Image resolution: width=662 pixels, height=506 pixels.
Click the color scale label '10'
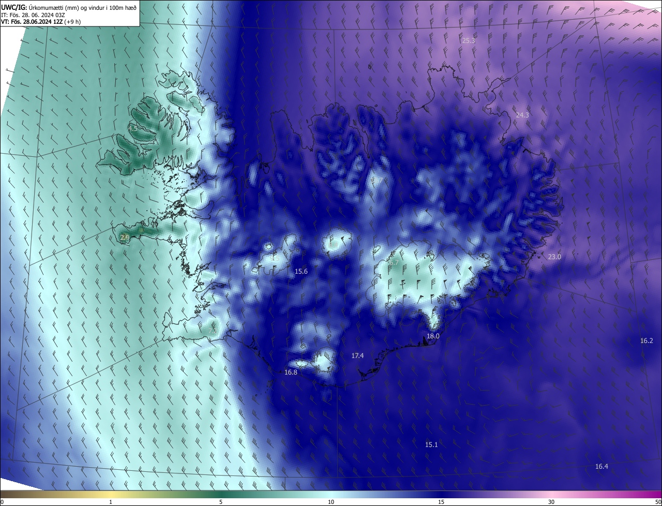coord(331,502)
